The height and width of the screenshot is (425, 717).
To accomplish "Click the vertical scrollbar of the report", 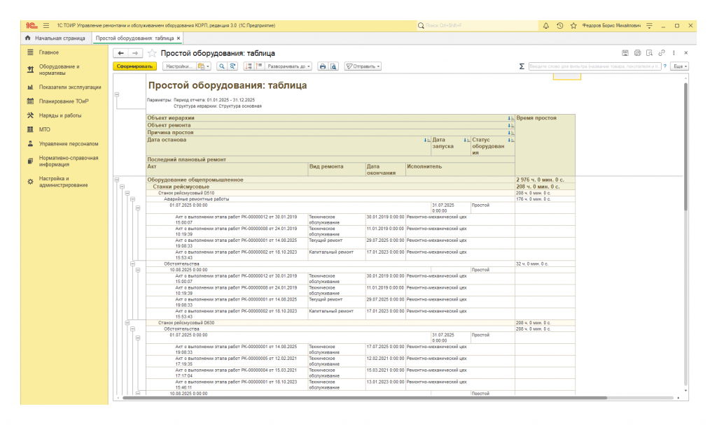I will pos(685,146).
